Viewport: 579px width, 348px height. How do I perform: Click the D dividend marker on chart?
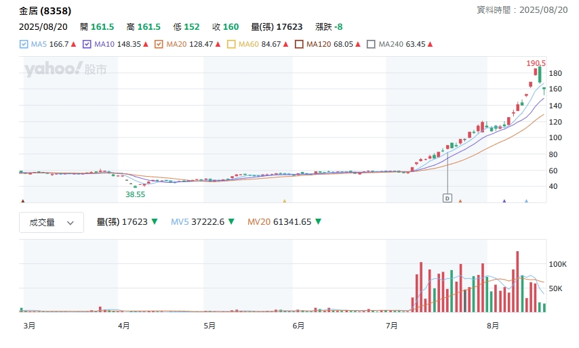coord(447,198)
